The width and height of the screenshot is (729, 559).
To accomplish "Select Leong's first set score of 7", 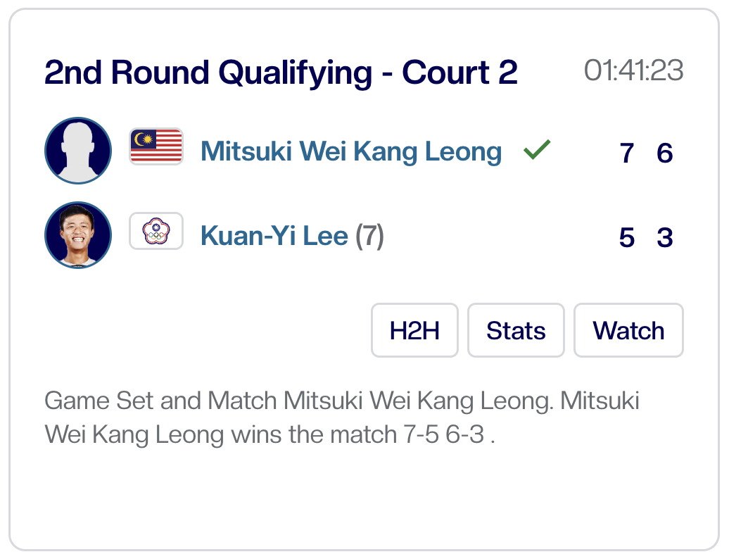I will [627, 153].
